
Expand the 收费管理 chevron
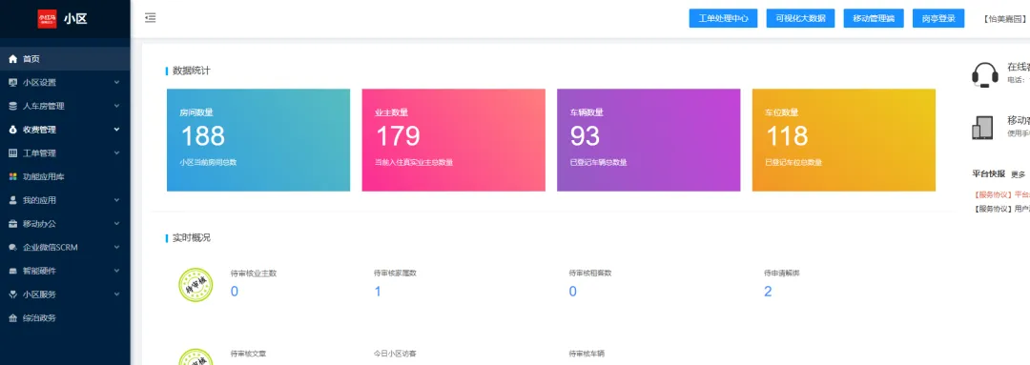pos(117,130)
